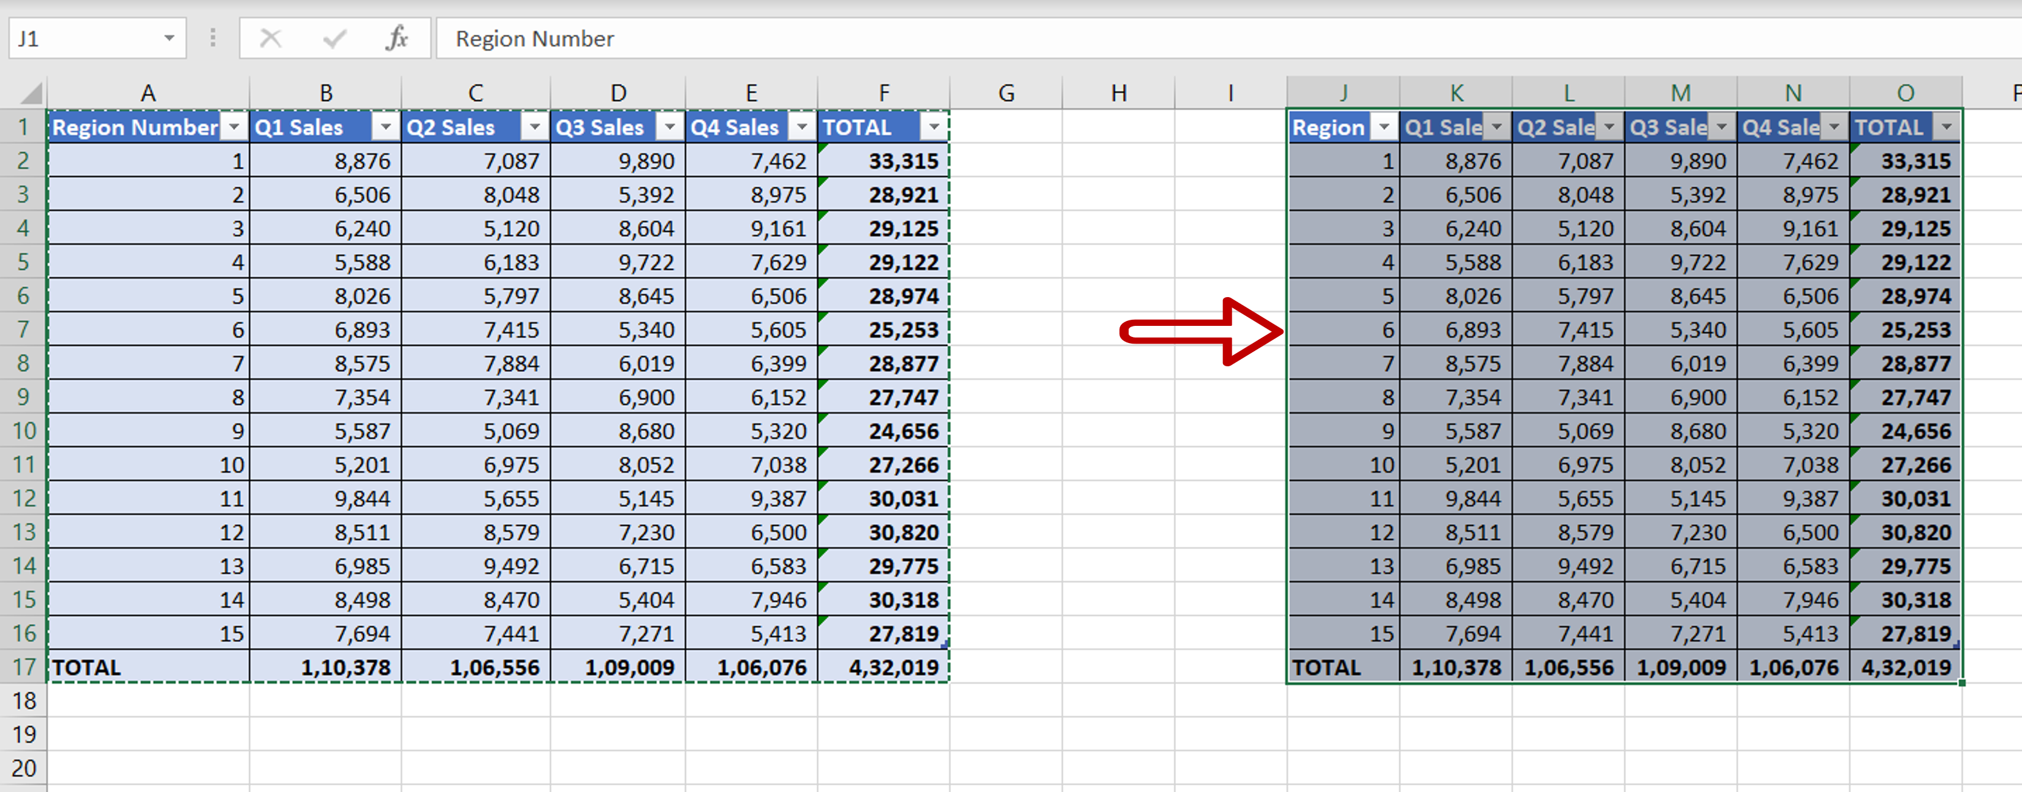Click the Insert Function fx icon
The image size is (2022, 792).
pyautogui.click(x=397, y=38)
